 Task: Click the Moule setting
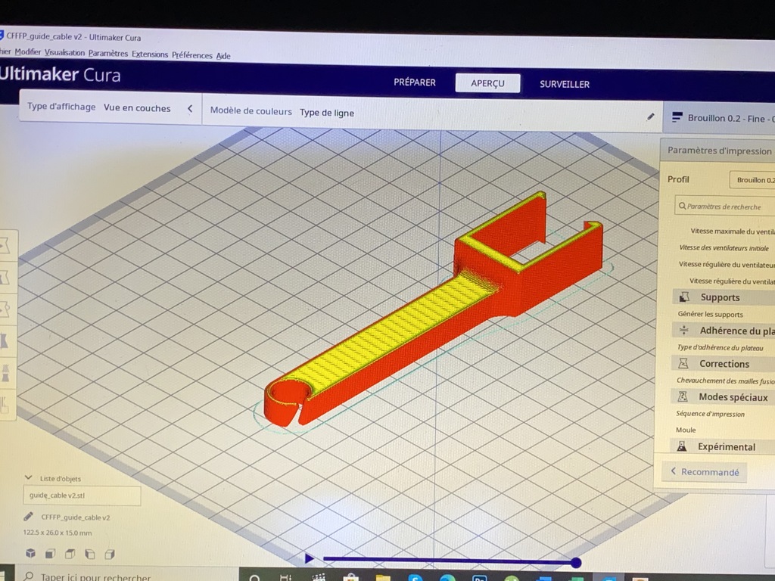[685, 430]
